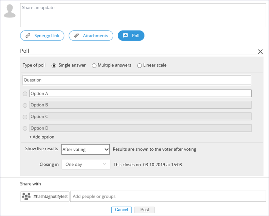Click the radio circle beside Option D

pos(25,128)
